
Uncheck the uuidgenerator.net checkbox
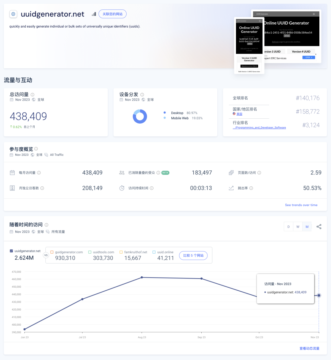point(11,251)
